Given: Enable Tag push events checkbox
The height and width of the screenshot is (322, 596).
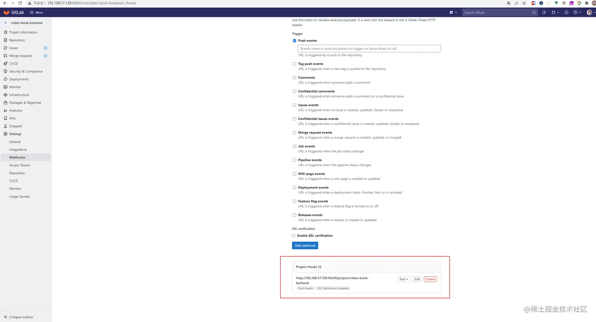Looking at the screenshot, I should [x=294, y=64].
